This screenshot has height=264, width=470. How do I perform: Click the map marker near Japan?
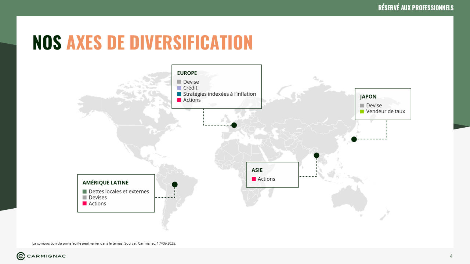(x=354, y=139)
